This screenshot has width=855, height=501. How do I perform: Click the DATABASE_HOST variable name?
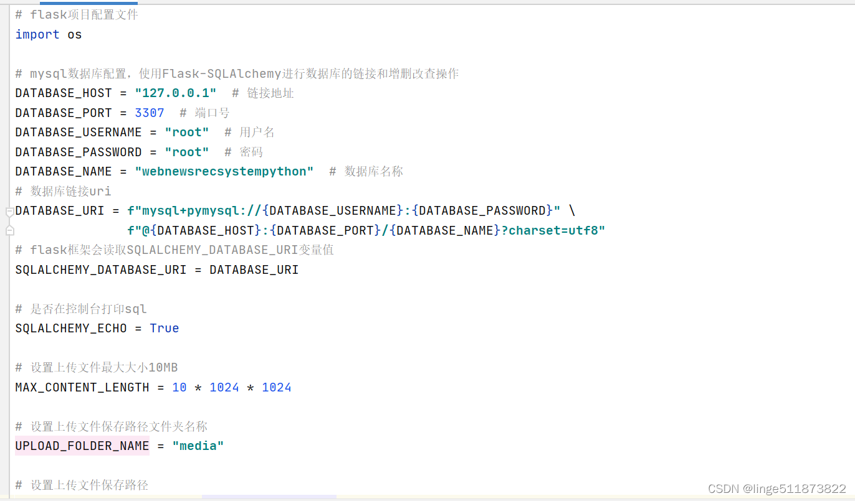(x=64, y=93)
